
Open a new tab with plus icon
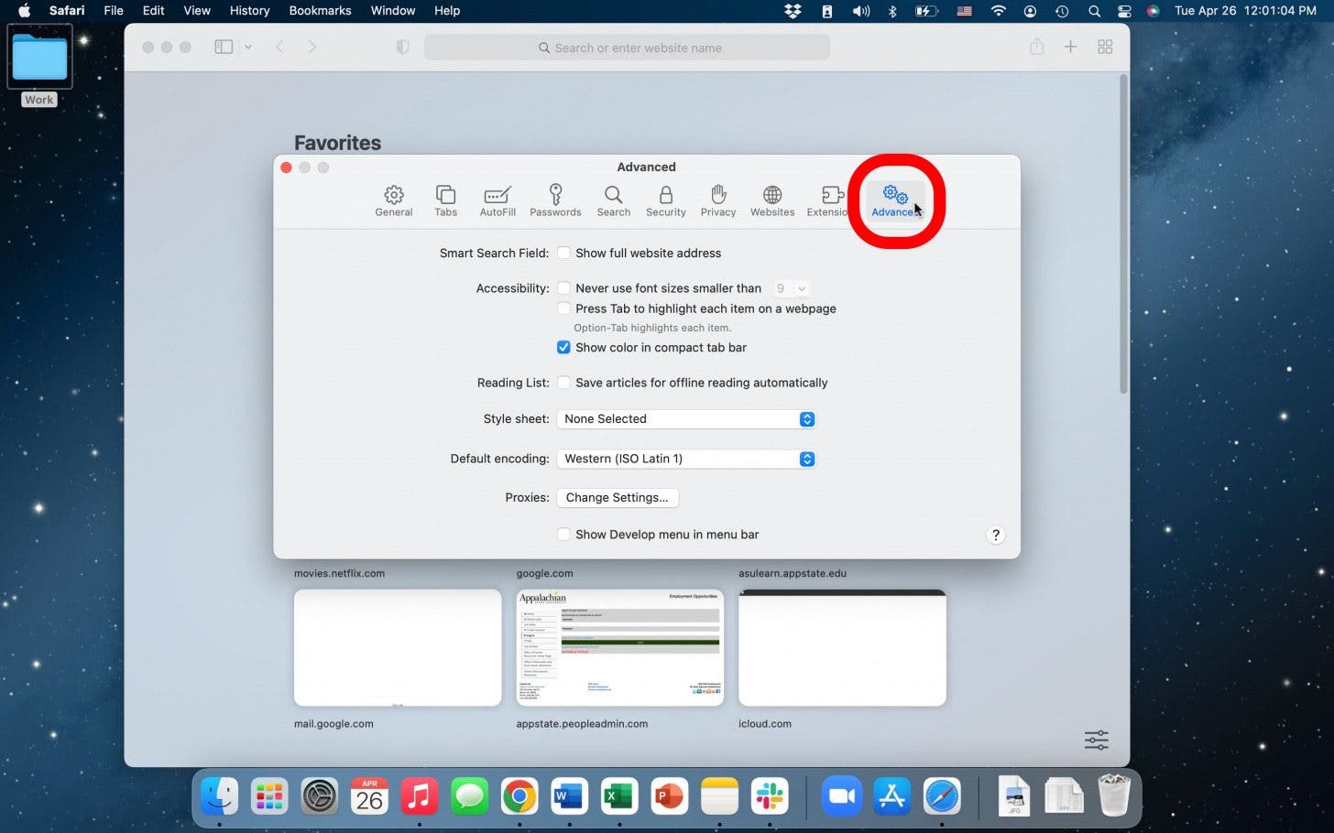pyautogui.click(x=1070, y=47)
